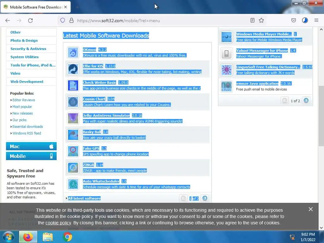Click the padlock site info icon

click(72, 20)
